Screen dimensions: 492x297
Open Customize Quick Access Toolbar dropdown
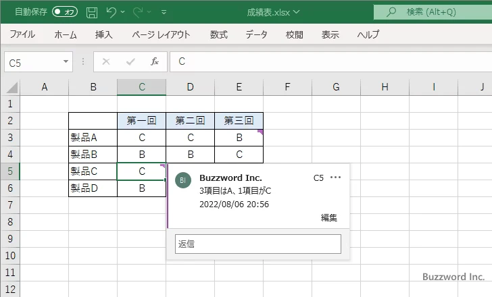[164, 12]
